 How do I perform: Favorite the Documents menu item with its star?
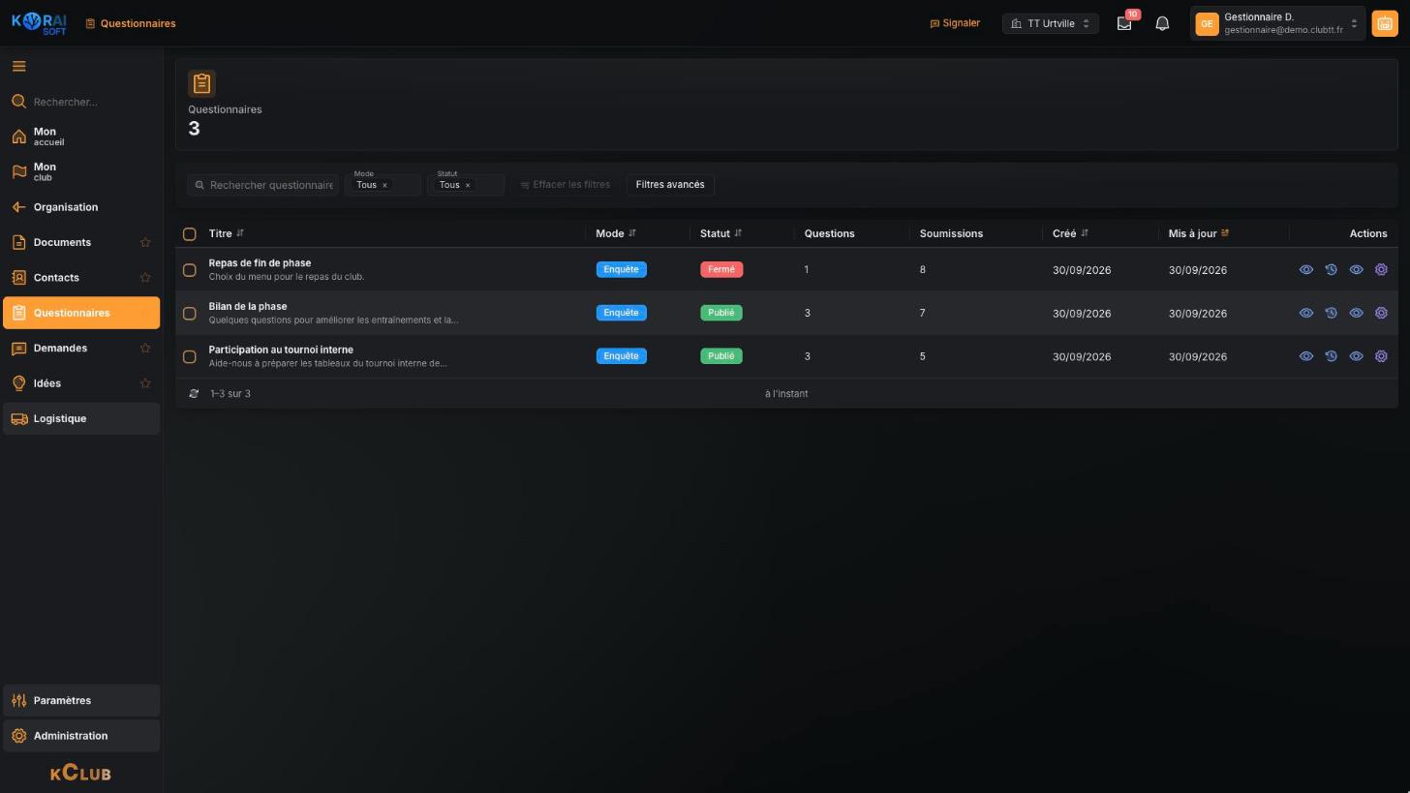tap(145, 242)
